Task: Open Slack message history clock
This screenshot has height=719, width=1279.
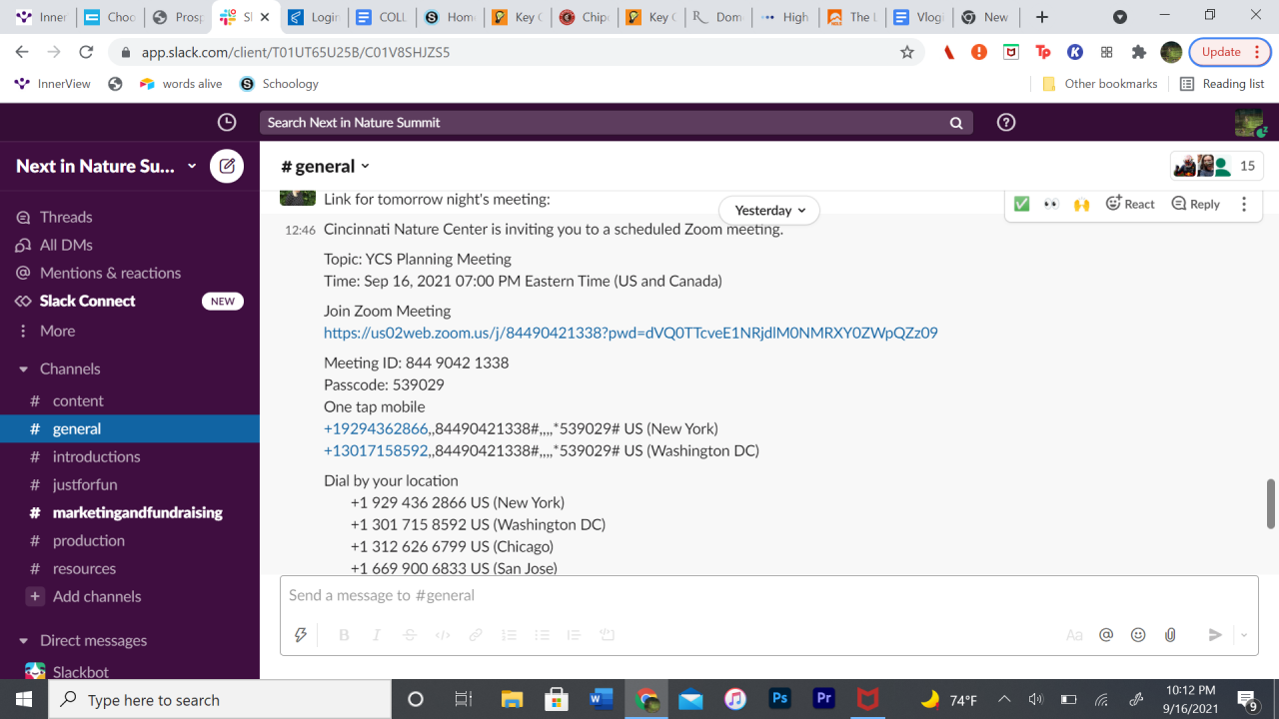Action: pos(227,122)
